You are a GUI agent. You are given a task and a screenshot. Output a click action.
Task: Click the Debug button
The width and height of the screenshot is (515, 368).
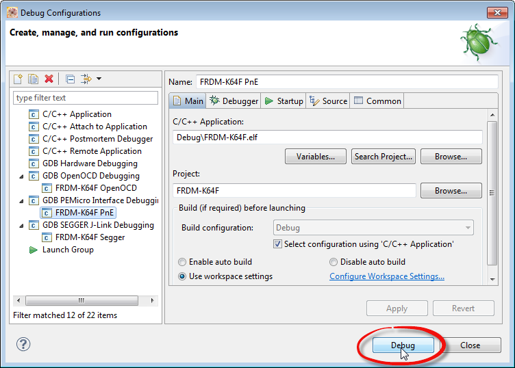tap(403, 345)
